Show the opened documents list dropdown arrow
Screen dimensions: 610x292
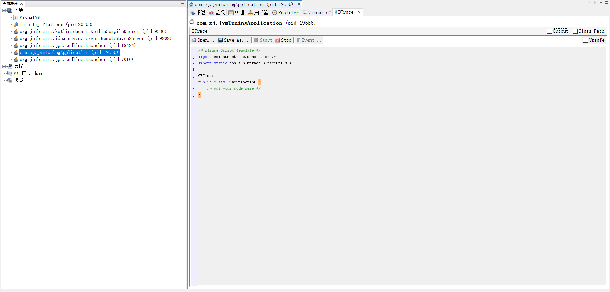(601, 3)
